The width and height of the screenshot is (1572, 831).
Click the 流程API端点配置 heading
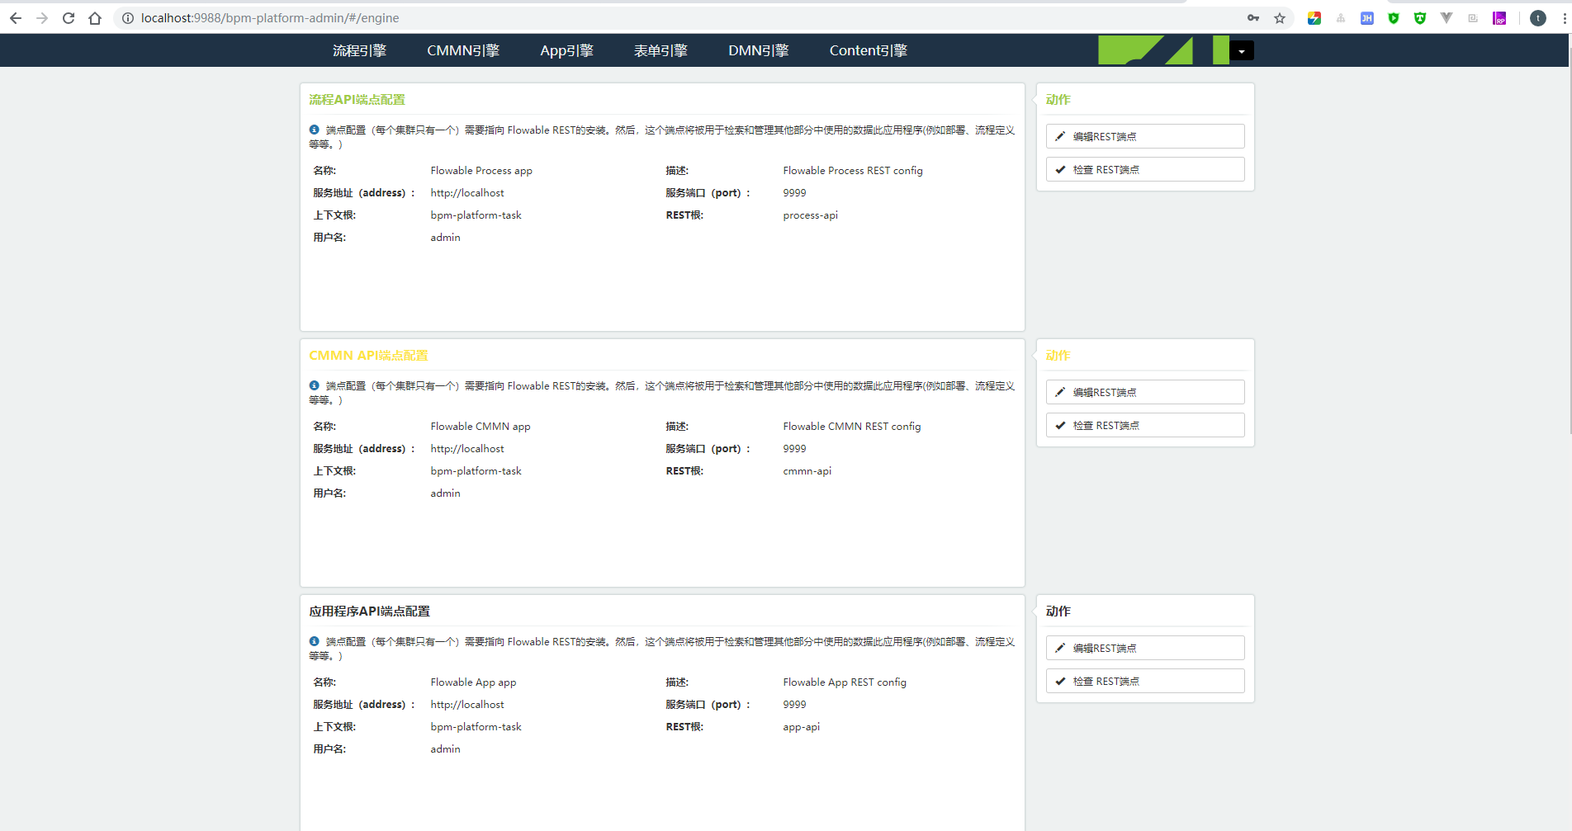click(x=357, y=99)
